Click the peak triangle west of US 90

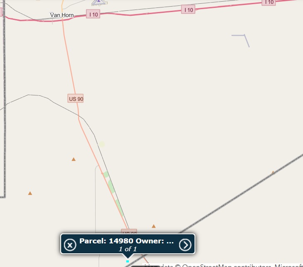(74, 159)
